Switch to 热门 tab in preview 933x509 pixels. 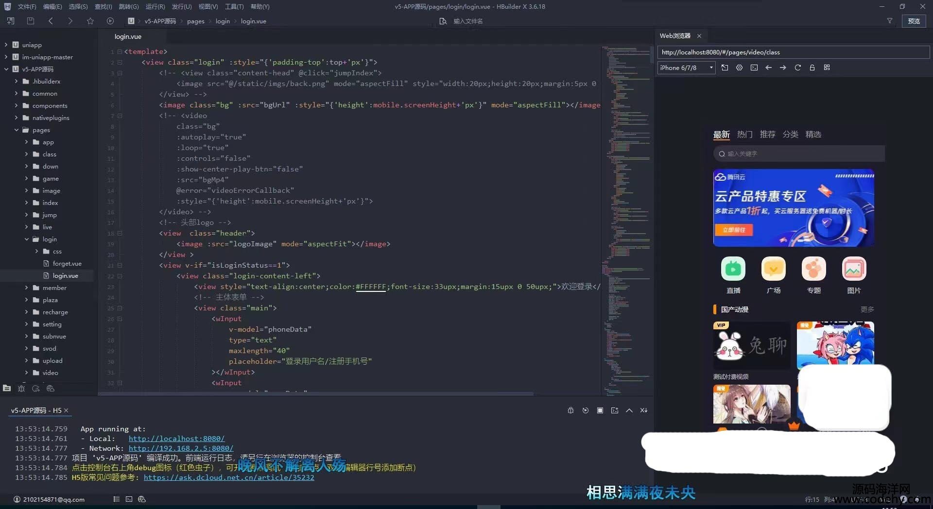(744, 135)
